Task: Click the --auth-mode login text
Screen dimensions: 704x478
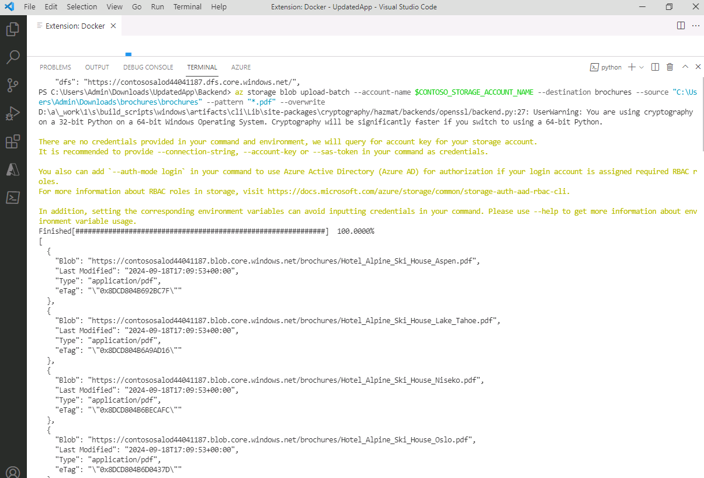Action: (x=148, y=171)
